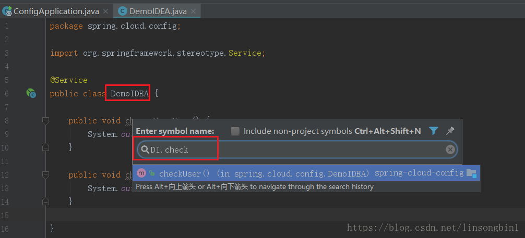Image resolution: width=525 pixels, height=238 pixels.
Task: Select the checkUser() search result
Action: pyautogui.click(x=306, y=173)
